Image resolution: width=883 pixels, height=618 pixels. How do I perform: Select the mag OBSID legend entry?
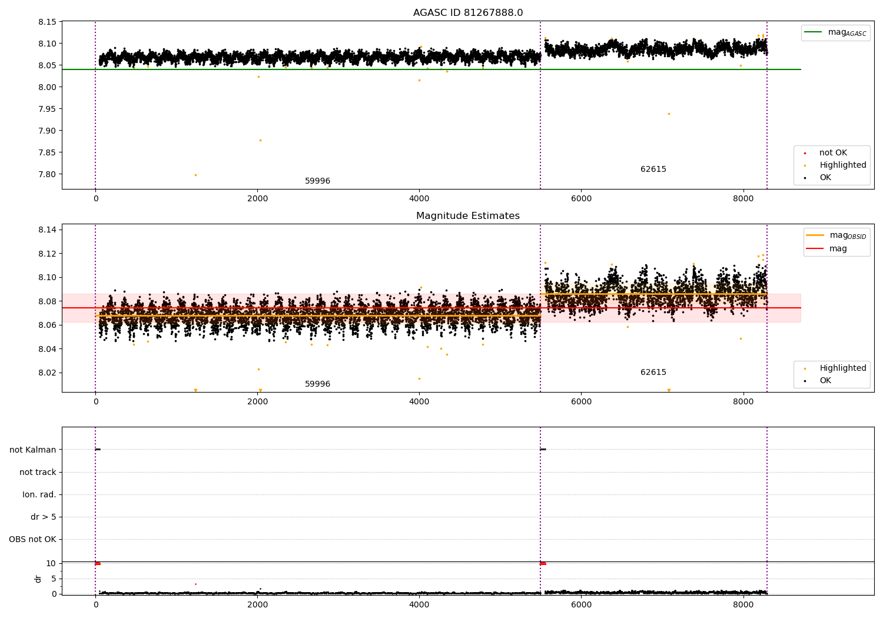[x=836, y=235]
